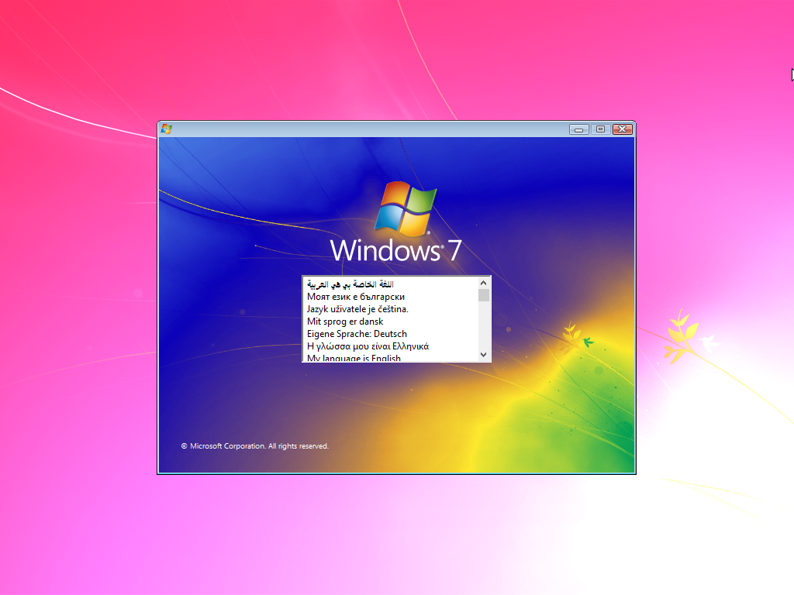Click the language list scrollbar thumb
The image size is (794, 595).
click(484, 295)
